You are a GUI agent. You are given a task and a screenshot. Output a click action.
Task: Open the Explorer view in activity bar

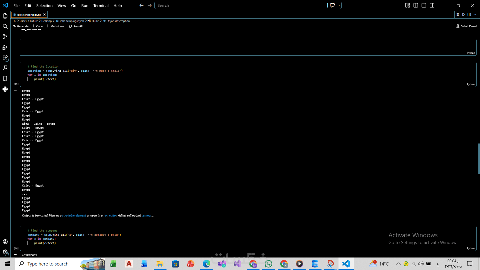[x=5, y=16]
